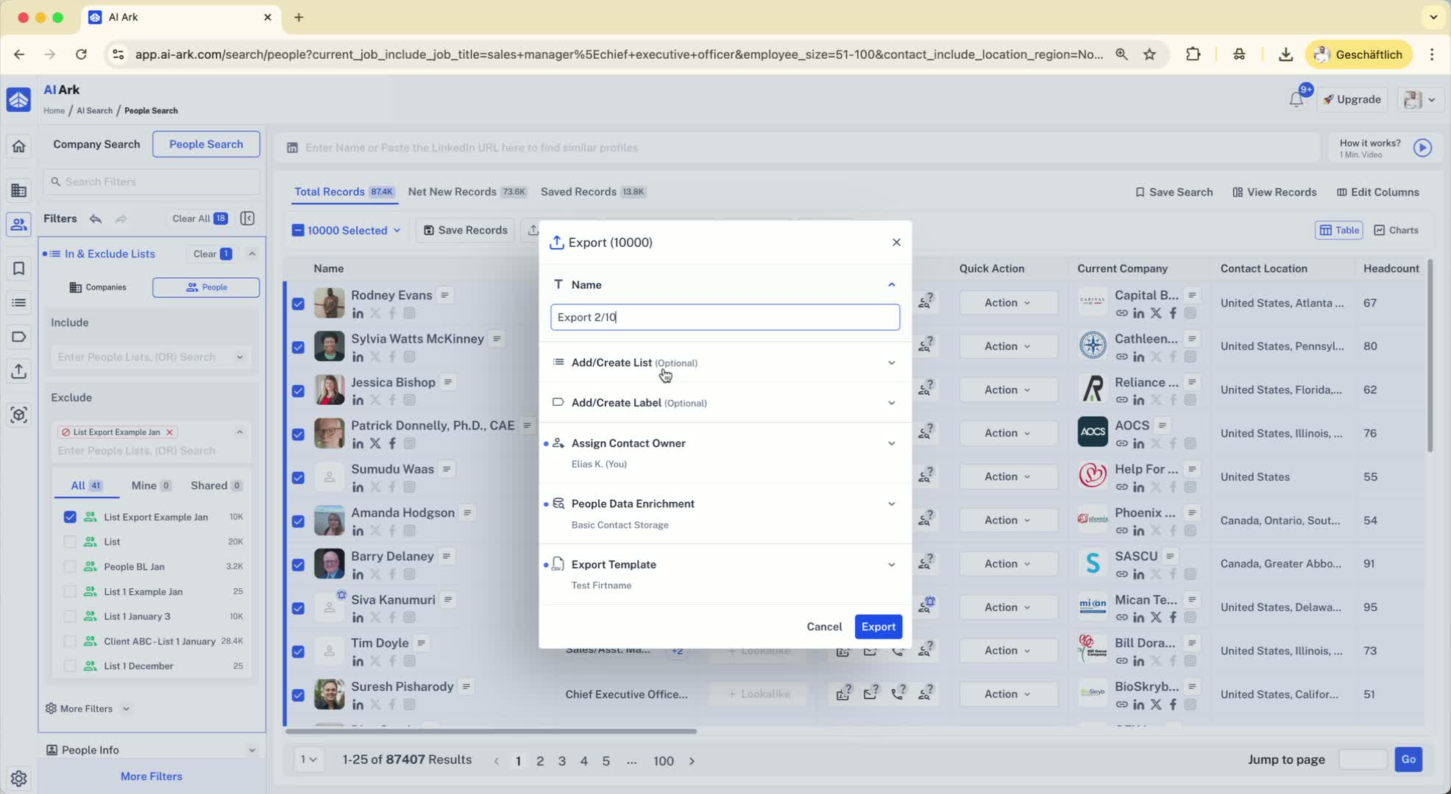Uncheck List Export Example Jan checkbox
Viewport: 1451px width, 794px height.
pyautogui.click(x=70, y=517)
